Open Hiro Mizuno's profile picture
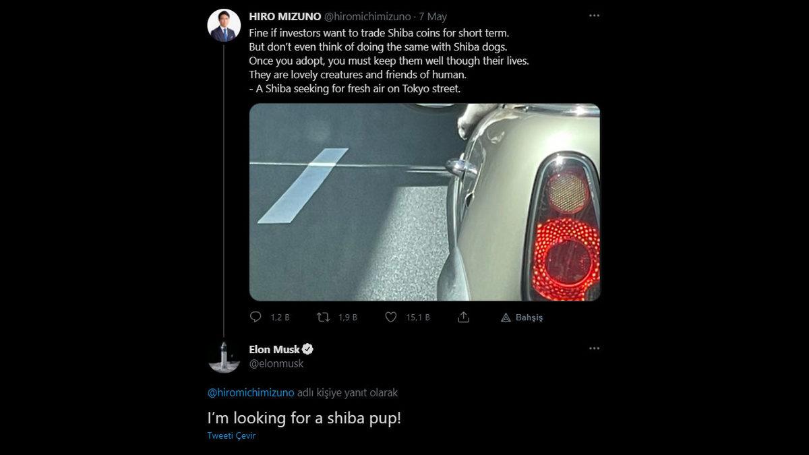 click(x=224, y=26)
